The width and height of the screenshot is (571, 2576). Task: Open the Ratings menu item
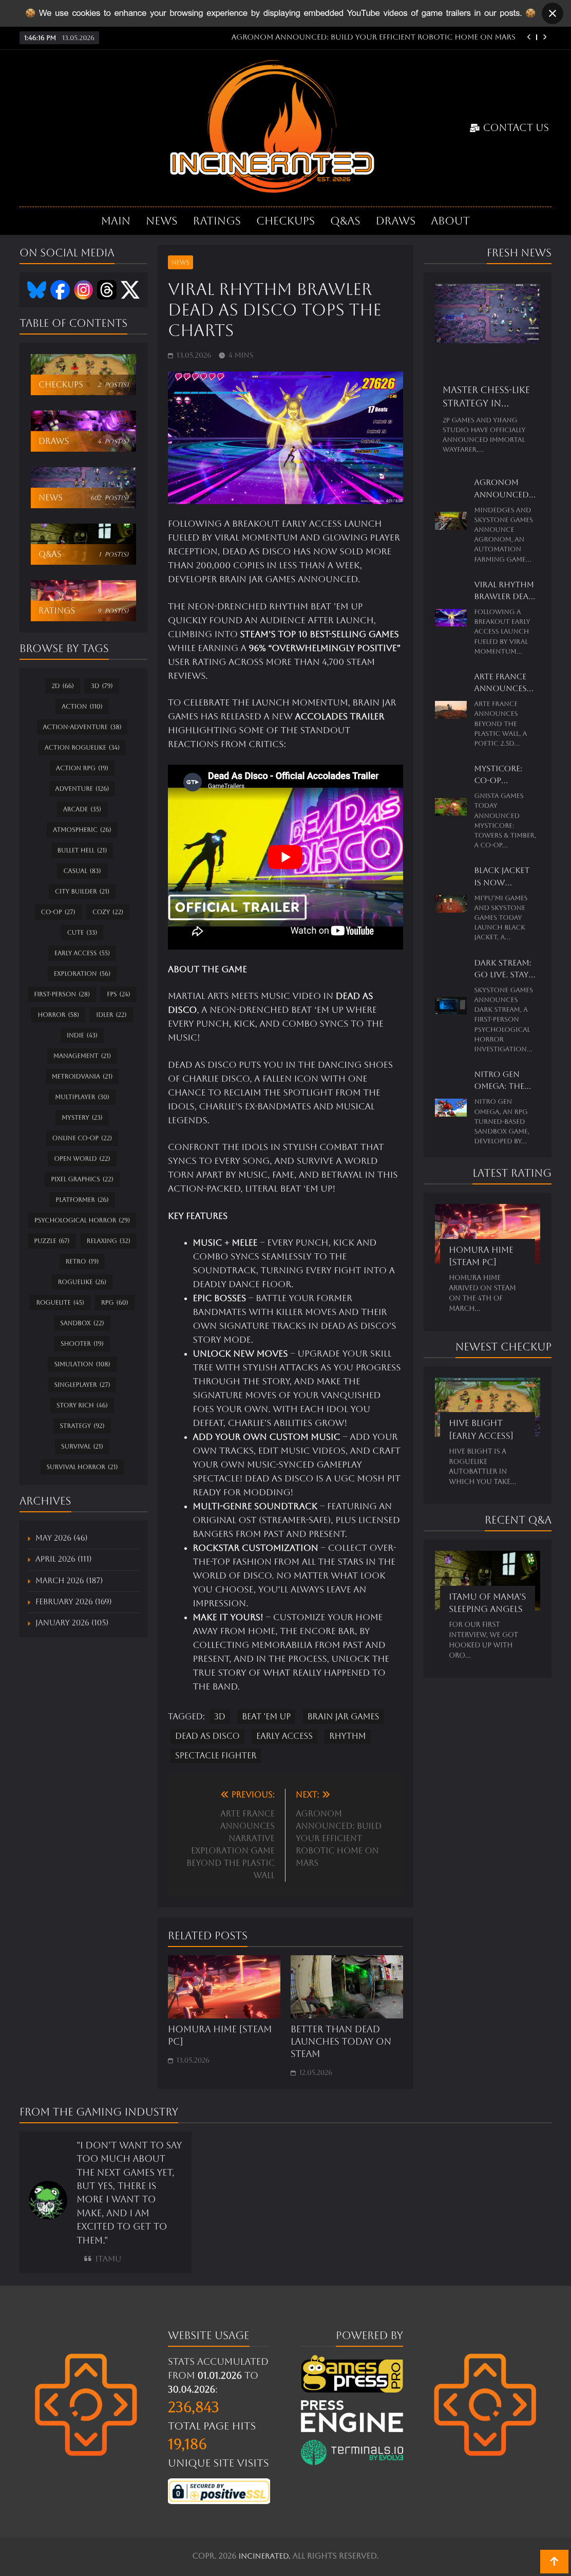(217, 221)
